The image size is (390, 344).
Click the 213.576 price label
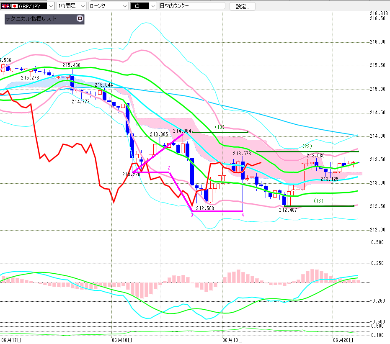[x=242, y=154]
